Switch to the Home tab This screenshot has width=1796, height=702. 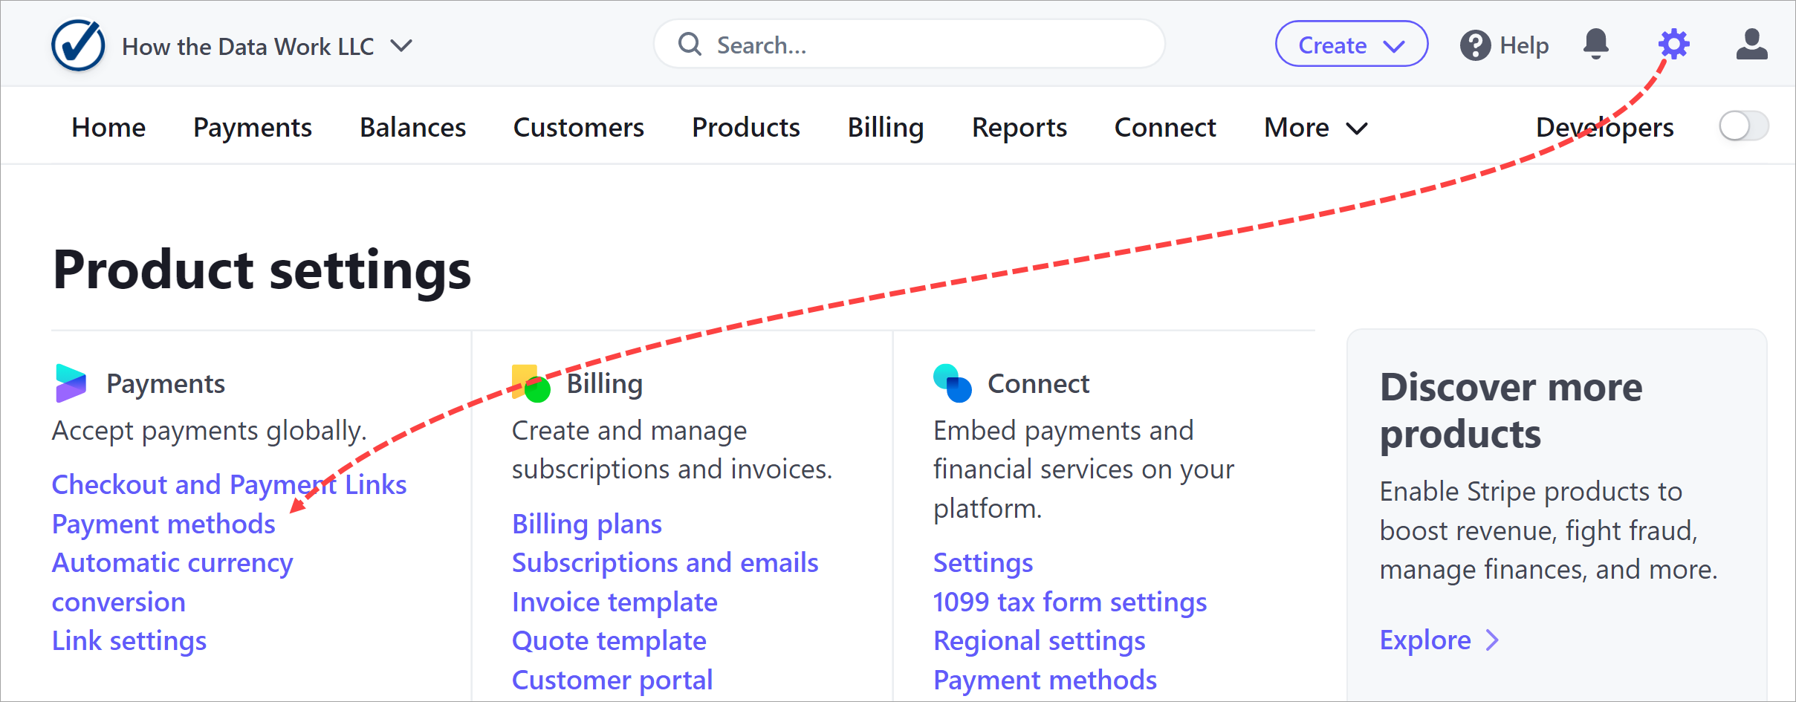[108, 127]
